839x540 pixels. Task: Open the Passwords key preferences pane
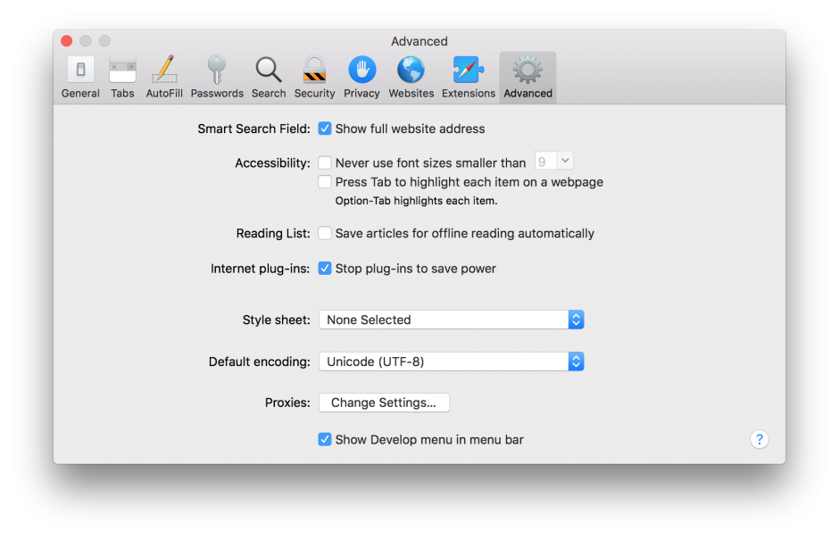pos(217,77)
